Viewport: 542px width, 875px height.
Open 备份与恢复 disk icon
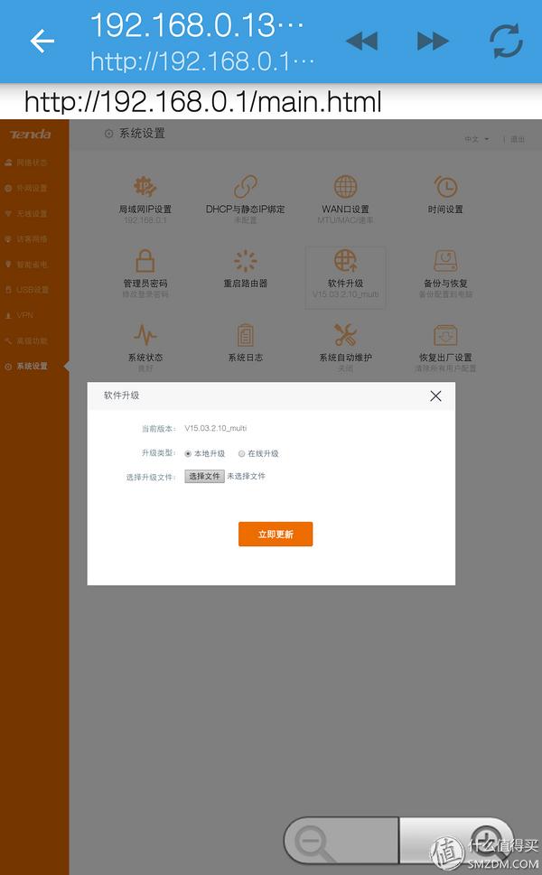click(445, 261)
